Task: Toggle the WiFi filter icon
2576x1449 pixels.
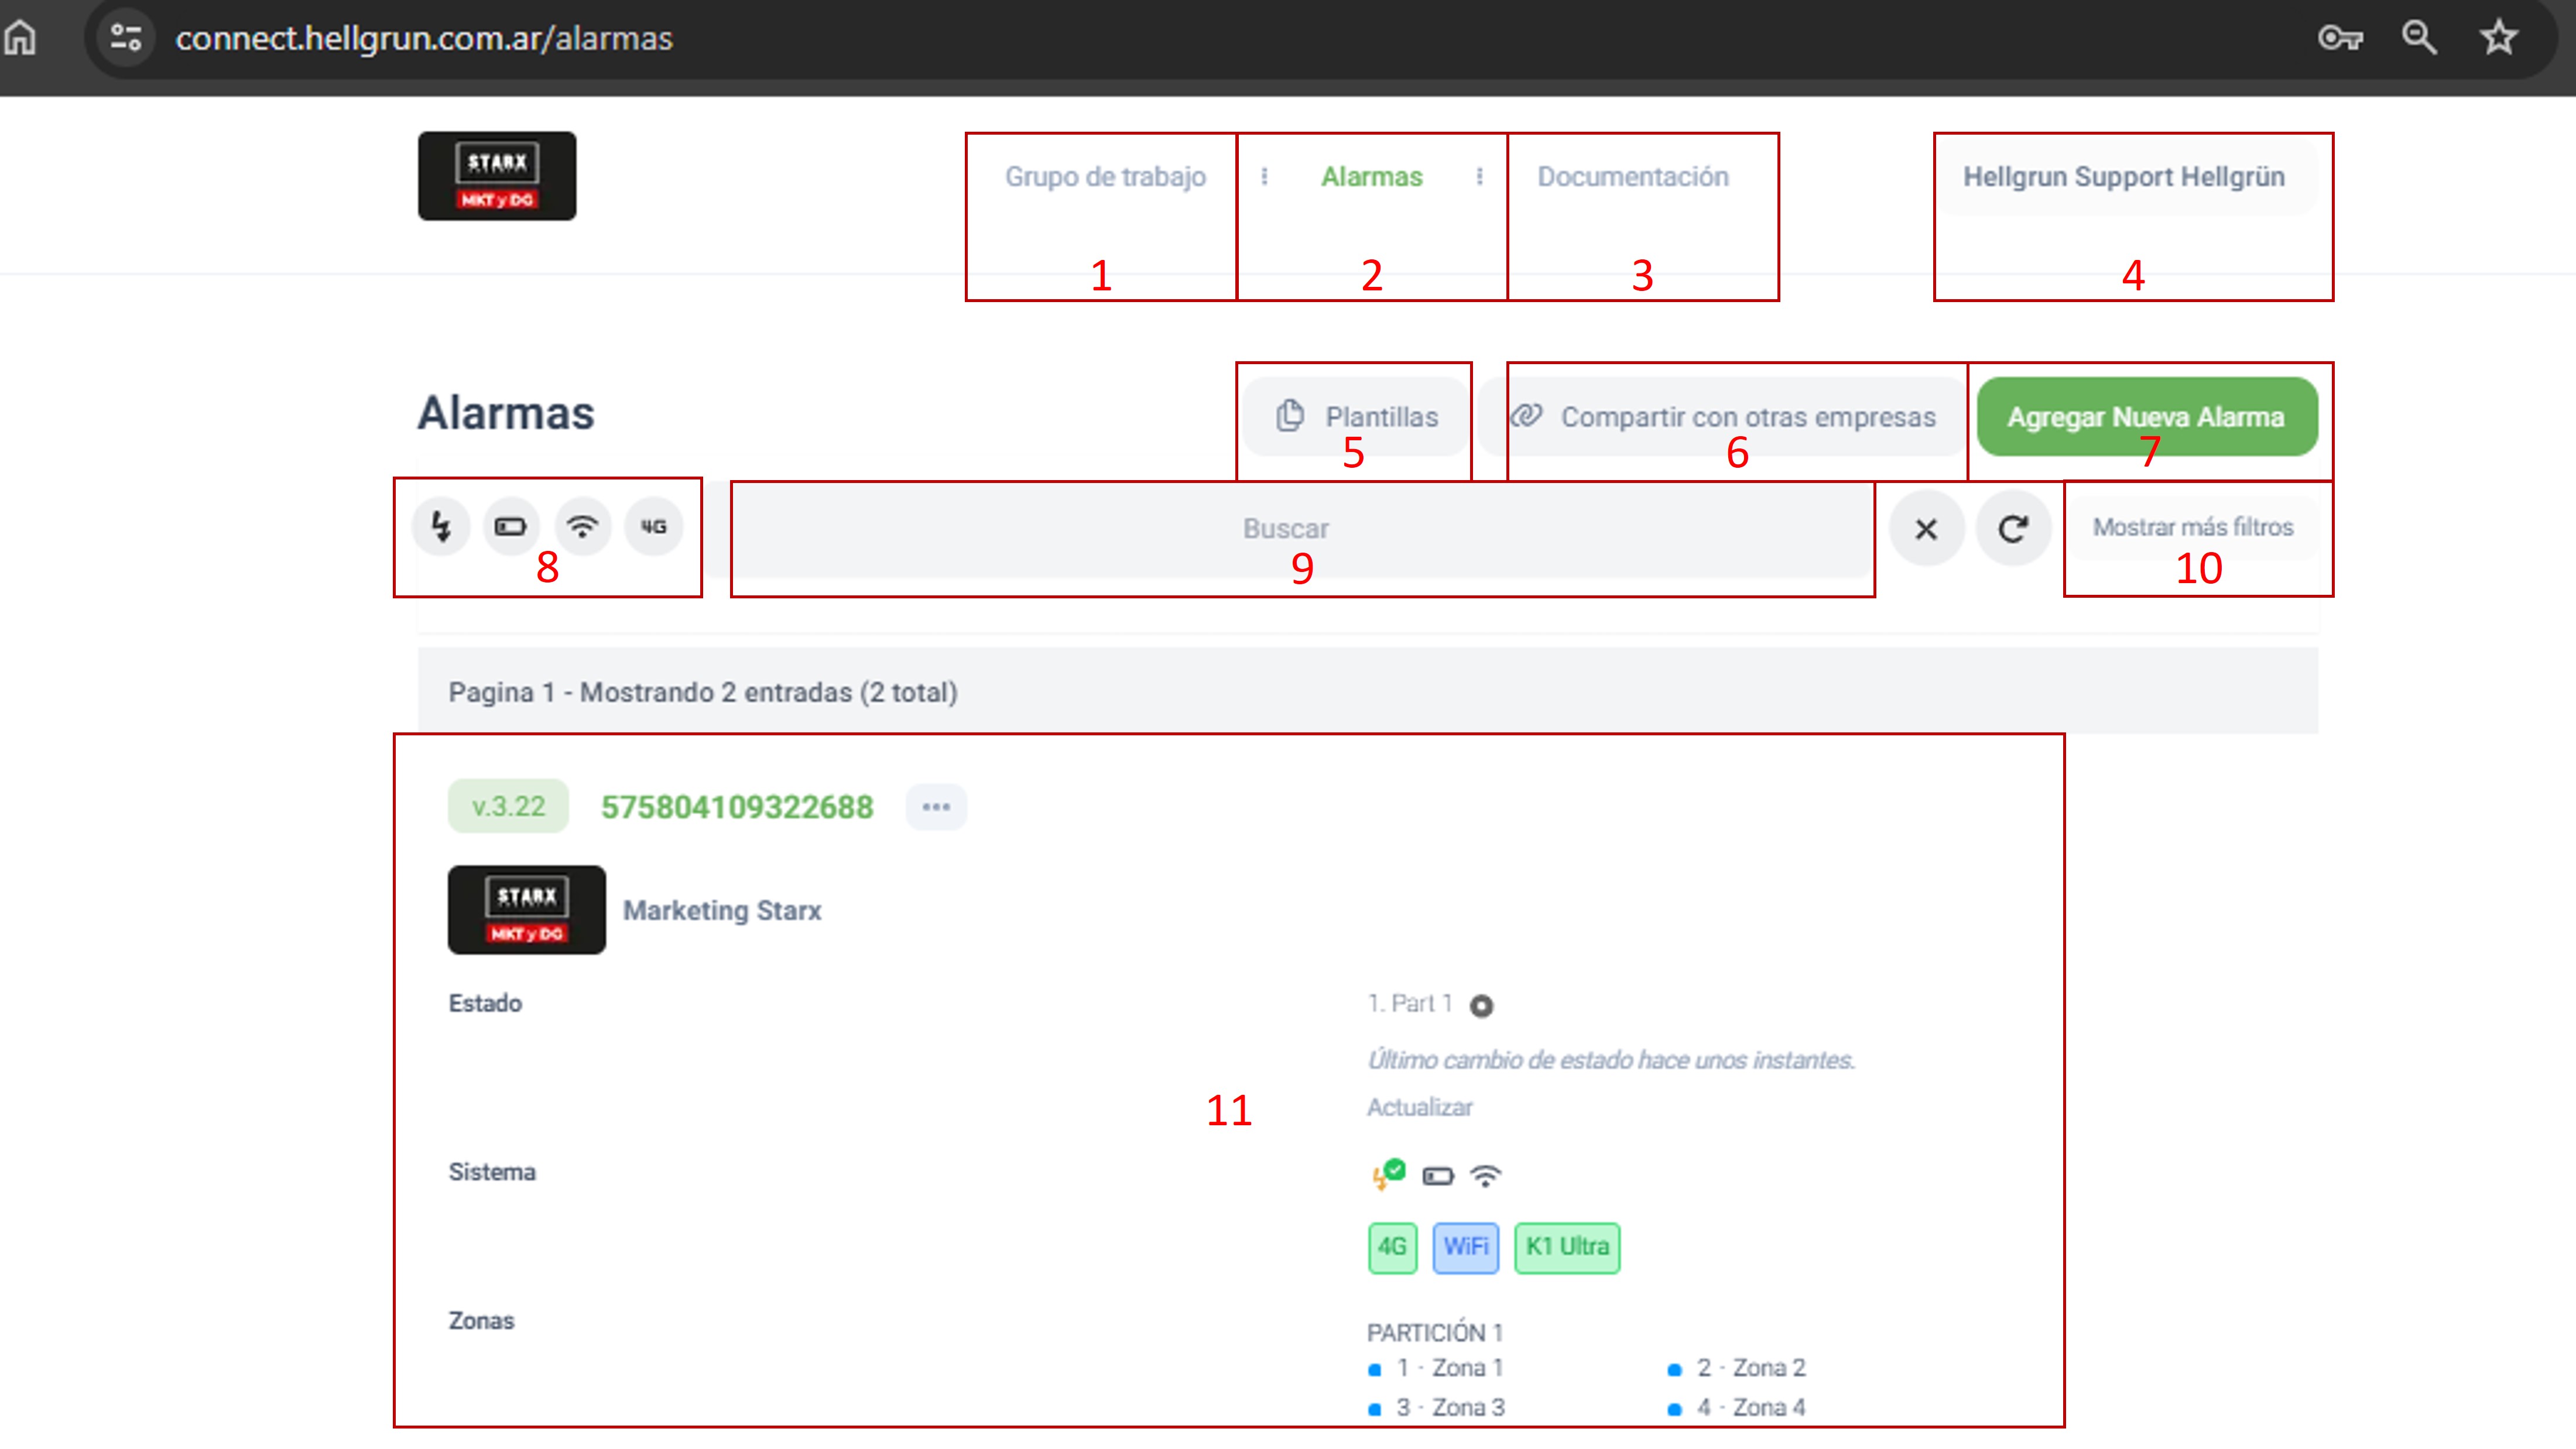Action: pyautogui.click(x=582, y=526)
